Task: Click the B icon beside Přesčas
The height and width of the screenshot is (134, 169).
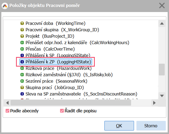Action: (22, 49)
